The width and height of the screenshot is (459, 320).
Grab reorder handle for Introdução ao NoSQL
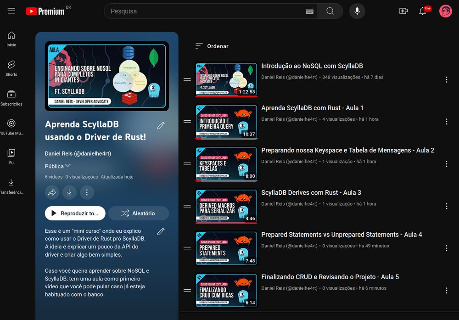[187, 79]
